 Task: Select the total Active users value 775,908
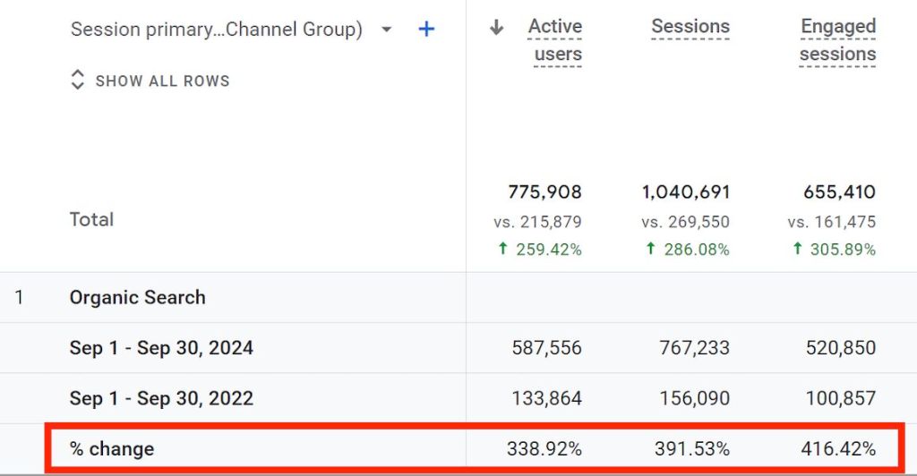[x=545, y=192]
